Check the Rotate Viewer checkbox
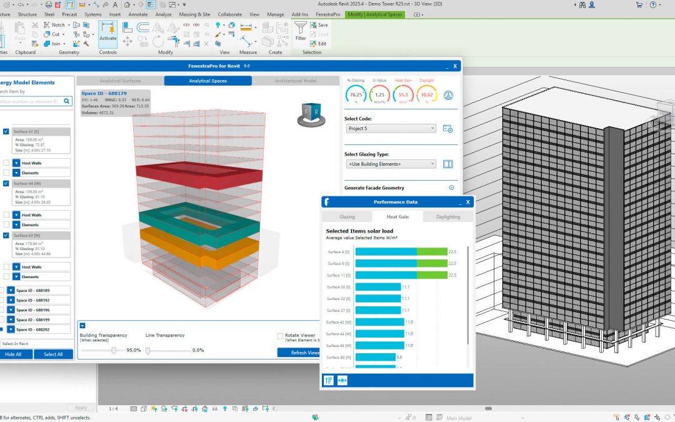The height and width of the screenshot is (422, 675). (x=281, y=336)
